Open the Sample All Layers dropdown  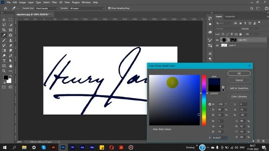pyautogui.click(x=87, y=8)
